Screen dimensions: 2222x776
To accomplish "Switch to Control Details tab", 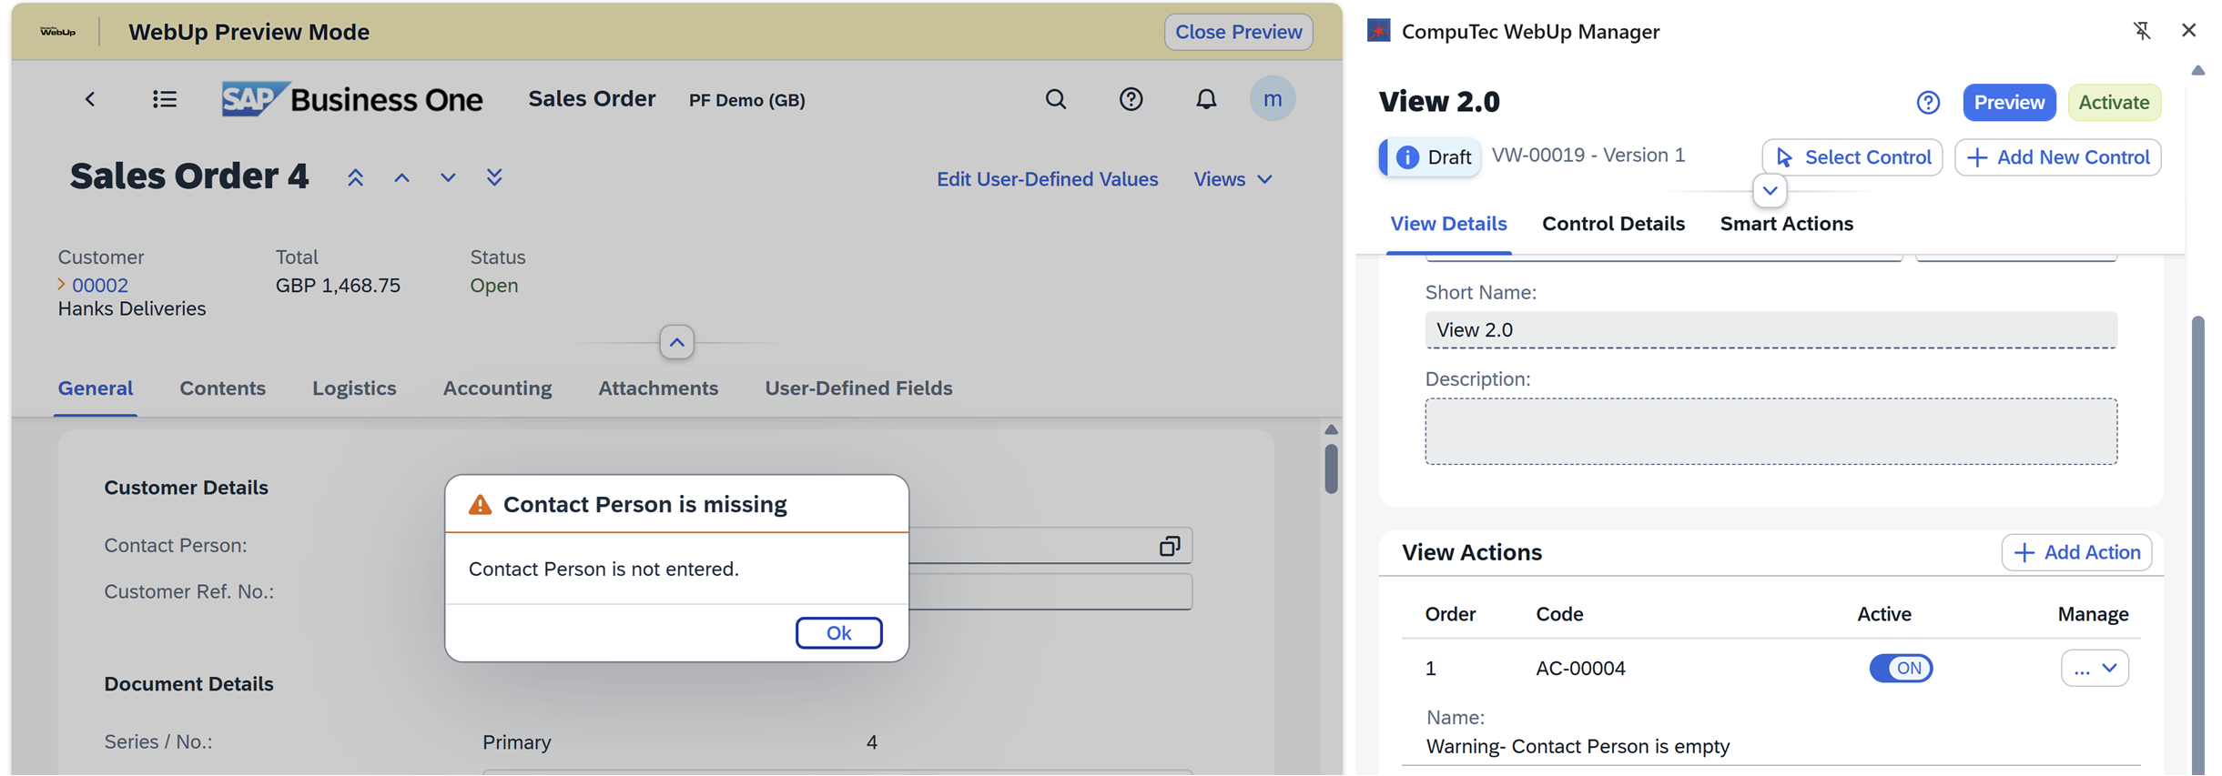I will point(1613,224).
